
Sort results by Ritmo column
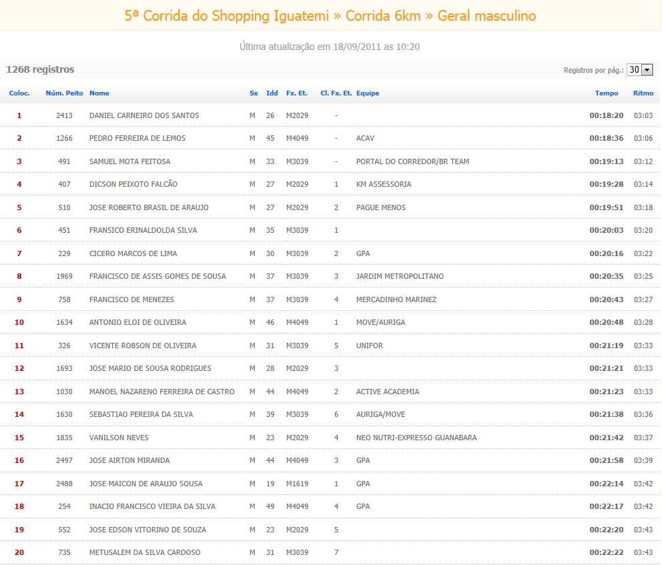643,93
